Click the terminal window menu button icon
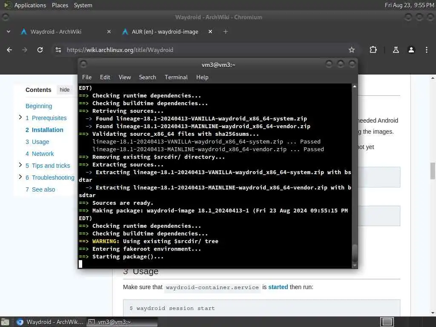This screenshot has width=436, height=327. (83, 65)
